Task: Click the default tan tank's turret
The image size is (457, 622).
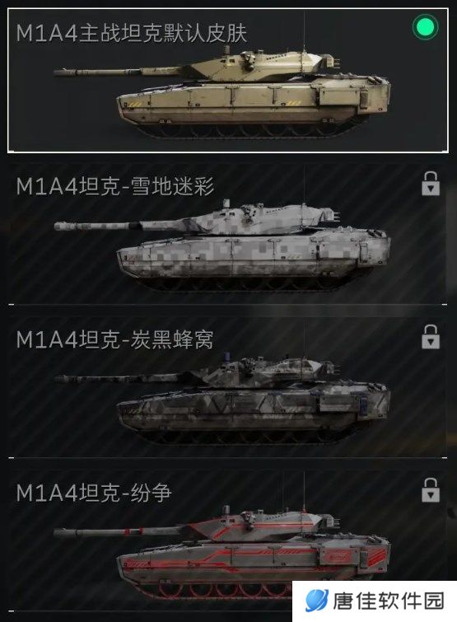Action: coord(263,65)
